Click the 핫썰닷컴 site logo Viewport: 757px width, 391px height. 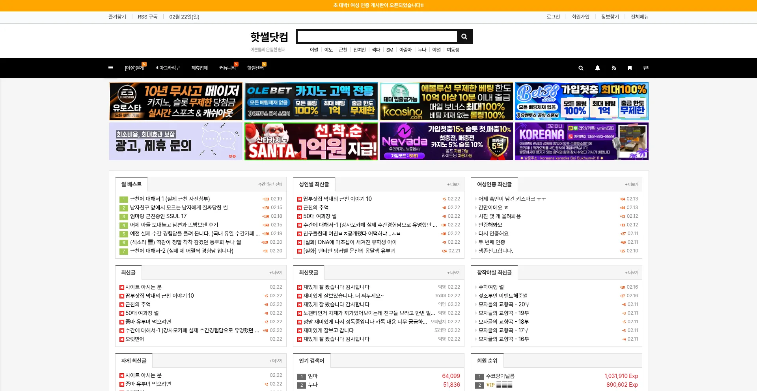(x=269, y=37)
